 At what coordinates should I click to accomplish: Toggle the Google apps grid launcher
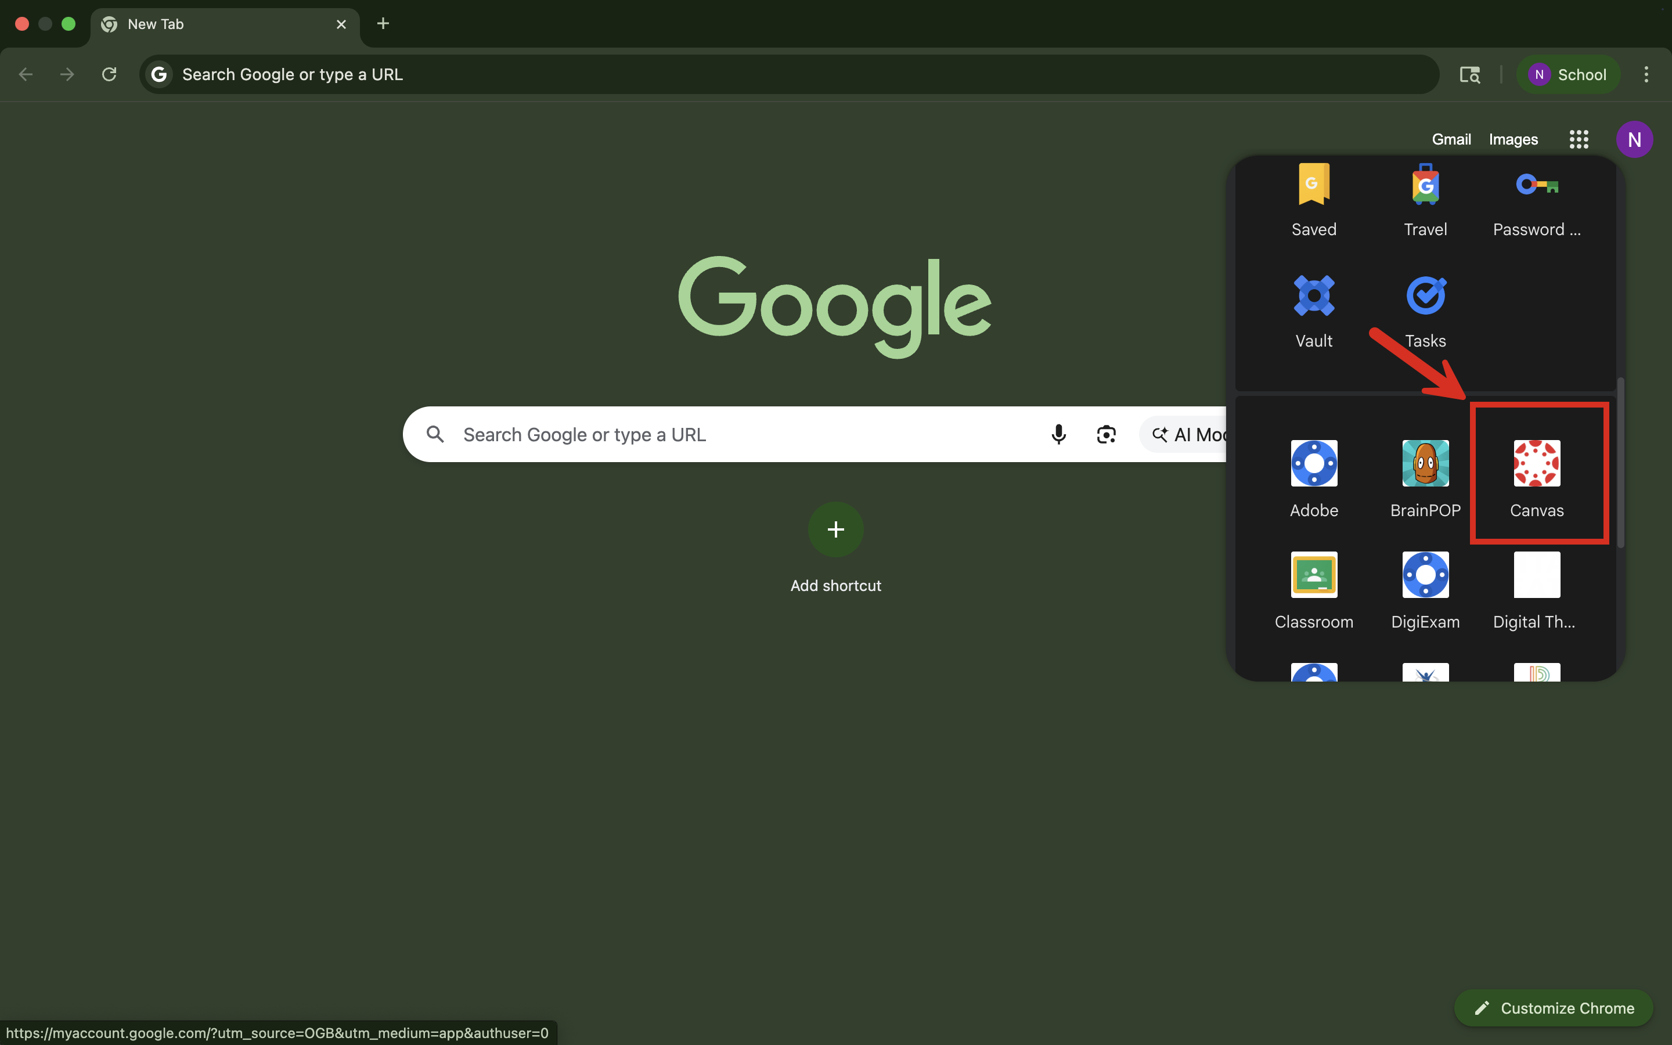coord(1578,139)
